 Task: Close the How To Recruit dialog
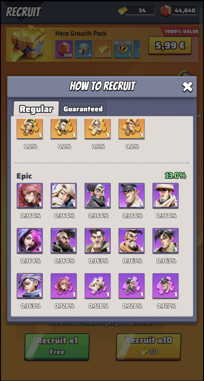click(x=187, y=87)
